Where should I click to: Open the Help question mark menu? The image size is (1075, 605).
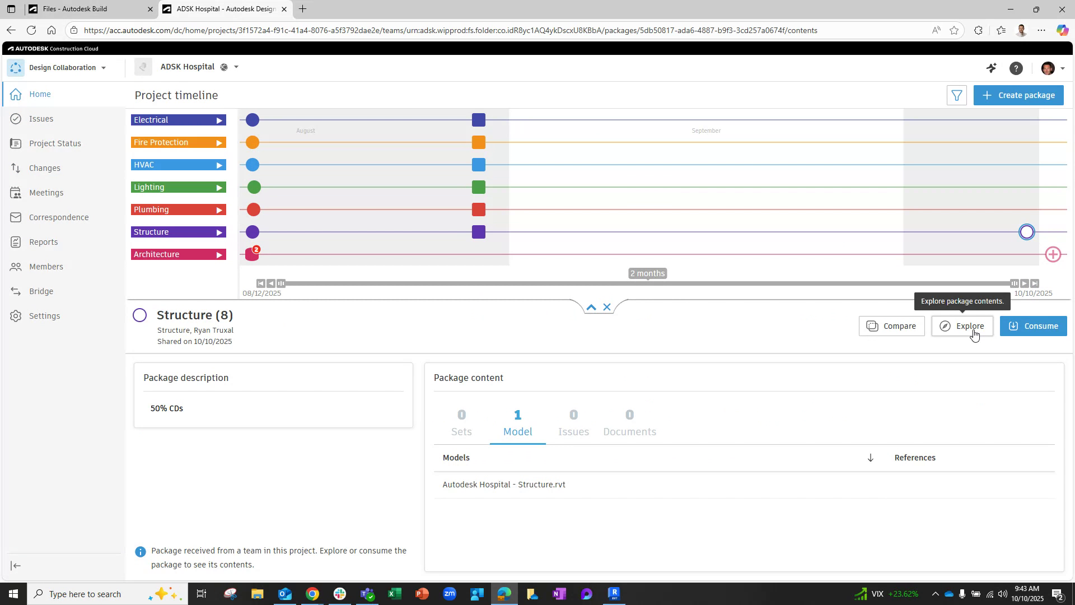click(1017, 68)
